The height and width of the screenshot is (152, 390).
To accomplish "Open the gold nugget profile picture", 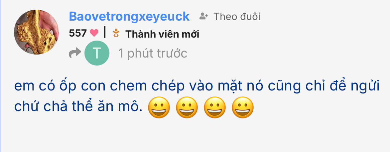I will point(36,32).
